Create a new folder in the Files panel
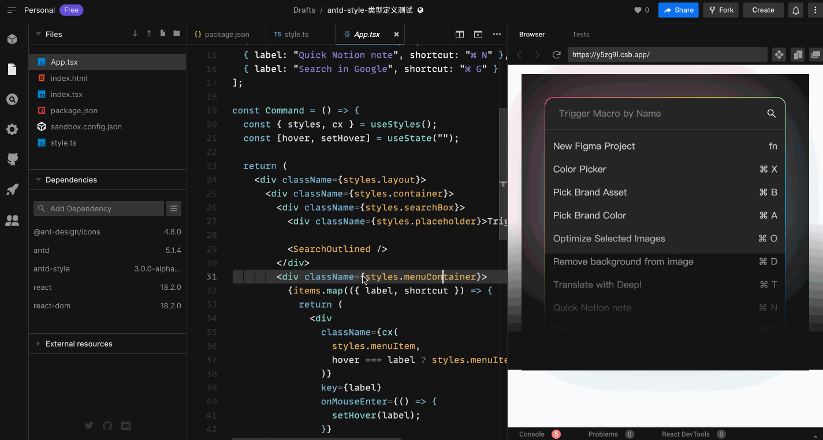The width and height of the screenshot is (823, 440). pyautogui.click(x=176, y=33)
